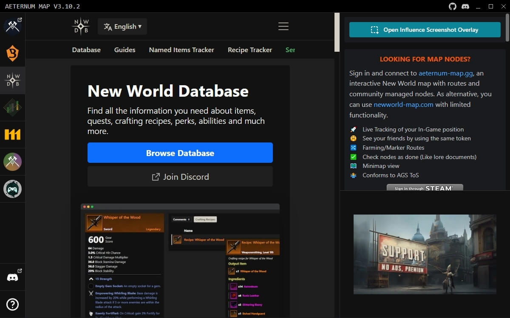Maximize the Aeternum Map window
This screenshot has width=510, height=318.
[x=491, y=6]
